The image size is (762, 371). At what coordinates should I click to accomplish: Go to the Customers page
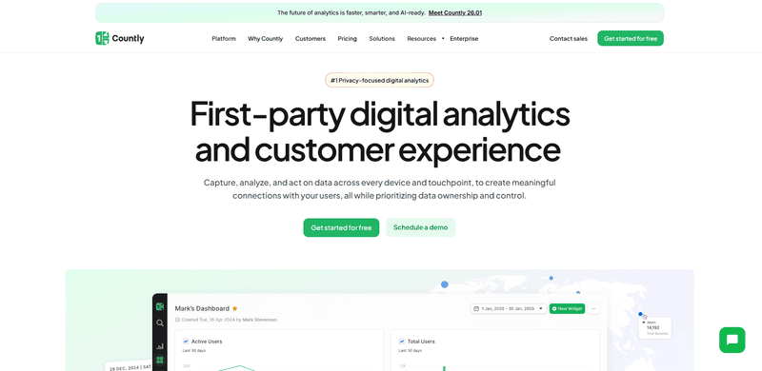coord(311,39)
